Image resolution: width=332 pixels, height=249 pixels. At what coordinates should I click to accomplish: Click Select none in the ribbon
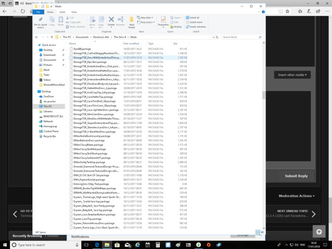(x=194, y=22)
